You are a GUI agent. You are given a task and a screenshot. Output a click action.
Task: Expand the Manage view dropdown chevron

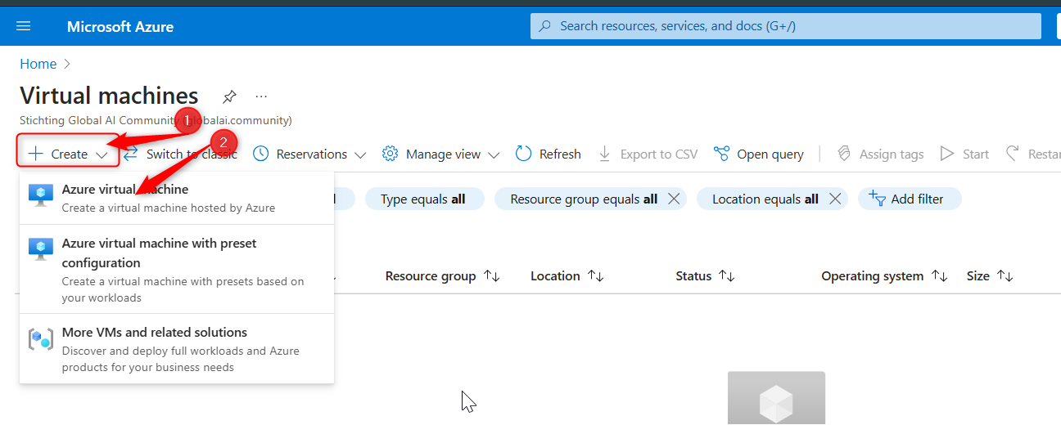click(494, 154)
